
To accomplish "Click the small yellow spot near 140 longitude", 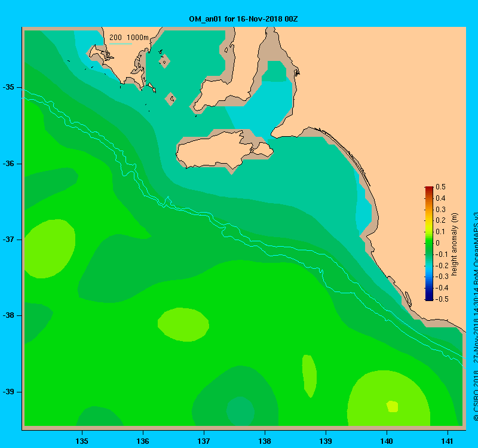I will (x=393, y=406).
